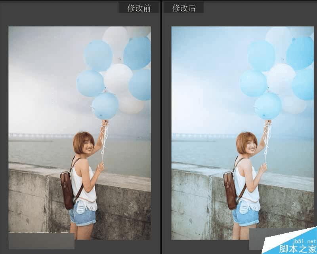Open the jb51.net watermark link
Screen dimensions: 317x254
tap(304, 241)
